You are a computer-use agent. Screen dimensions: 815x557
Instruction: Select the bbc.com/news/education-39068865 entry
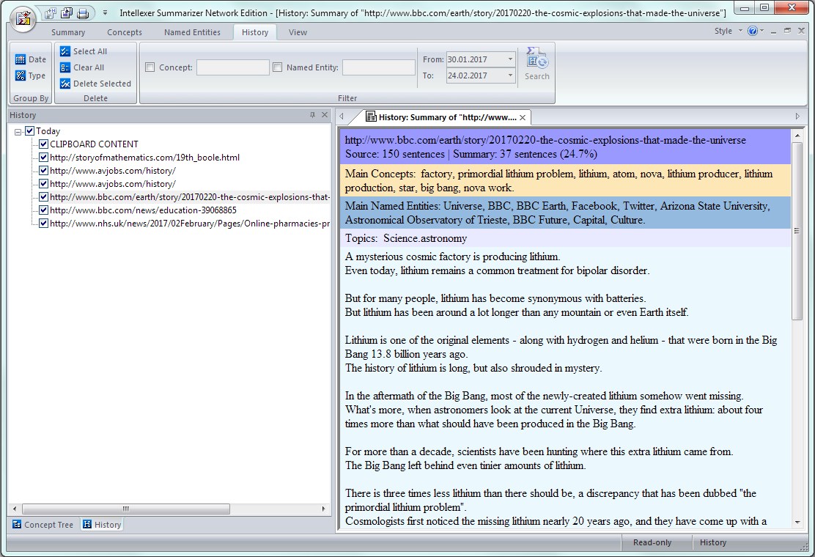(x=143, y=210)
